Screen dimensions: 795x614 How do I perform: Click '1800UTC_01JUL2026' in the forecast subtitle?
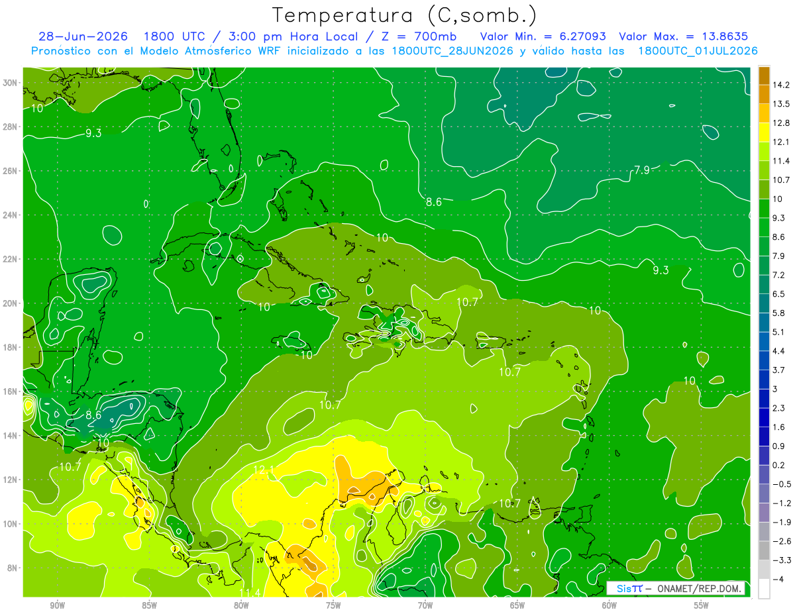tap(698, 51)
